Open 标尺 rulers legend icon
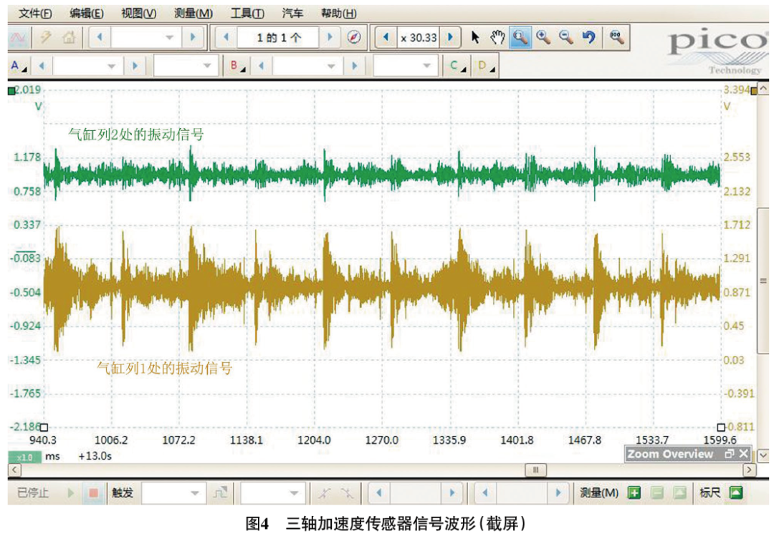 click(x=736, y=492)
